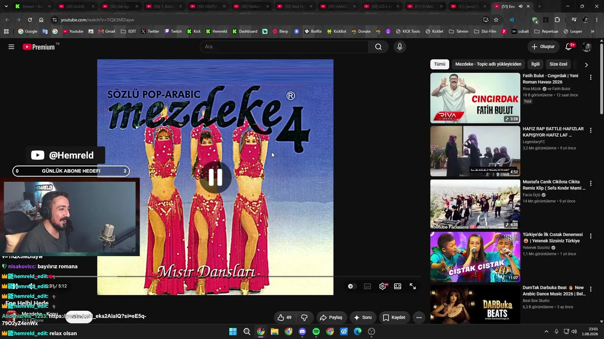This screenshot has height=339, width=604.
Task: Open the BotRix bookmark
Action: 313,32
